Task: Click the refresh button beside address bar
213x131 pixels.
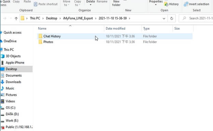Action: tap(172, 18)
